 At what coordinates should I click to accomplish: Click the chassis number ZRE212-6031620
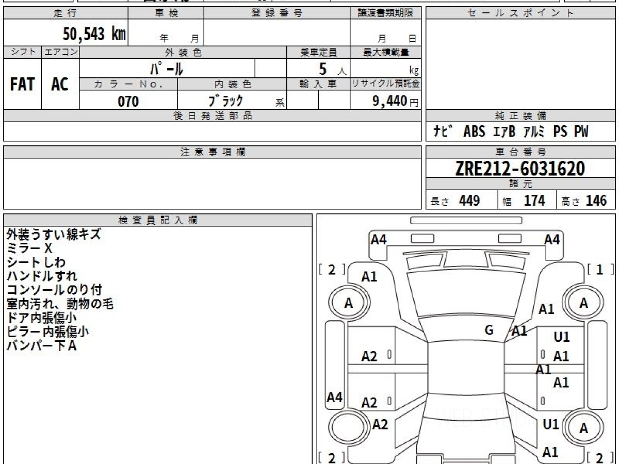520,169
